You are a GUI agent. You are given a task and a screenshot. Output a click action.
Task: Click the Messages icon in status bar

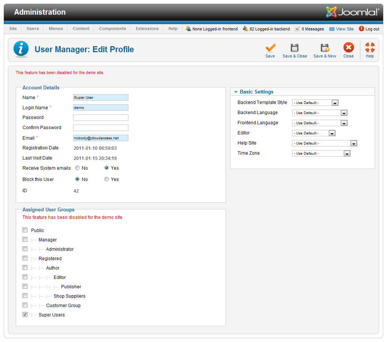(297, 29)
